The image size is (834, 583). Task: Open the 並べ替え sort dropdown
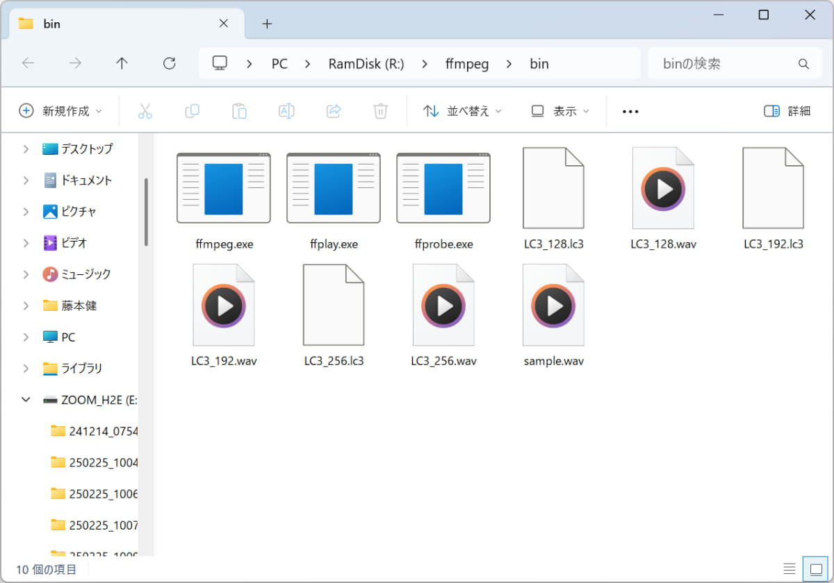point(462,111)
